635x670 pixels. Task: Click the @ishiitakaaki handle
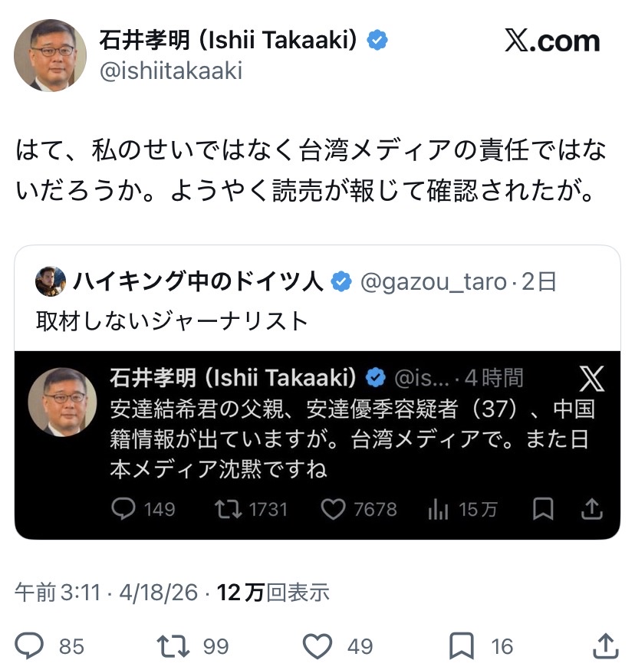coord(170,71)
